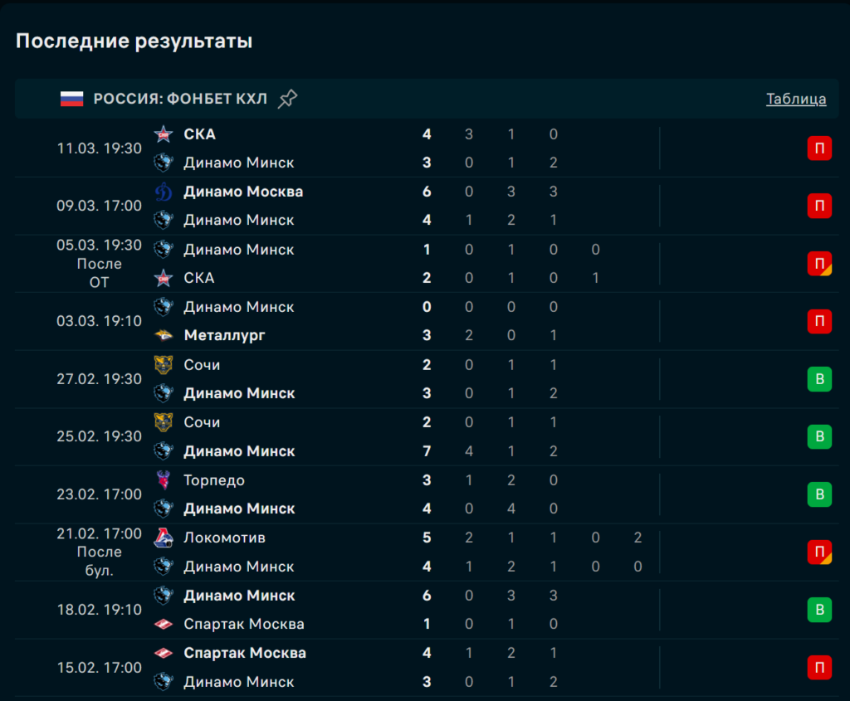Click the Динамо Москва team logo

[164, 192]
